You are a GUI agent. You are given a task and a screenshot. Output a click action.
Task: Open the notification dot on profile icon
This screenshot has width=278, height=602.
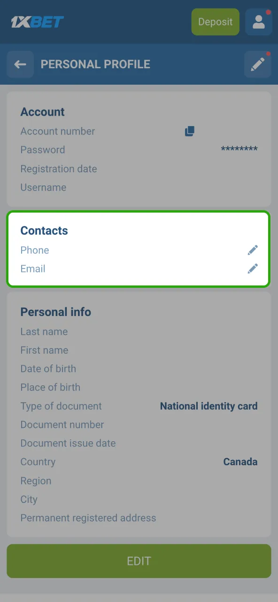pos(269,12)
